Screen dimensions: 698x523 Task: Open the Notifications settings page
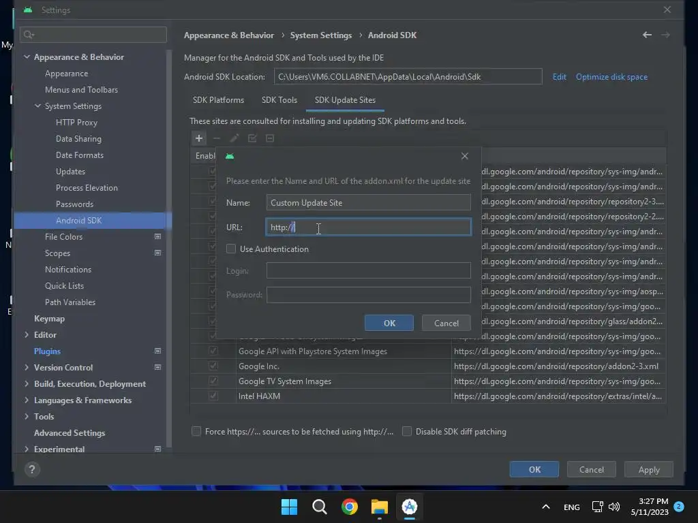[68, 270]
